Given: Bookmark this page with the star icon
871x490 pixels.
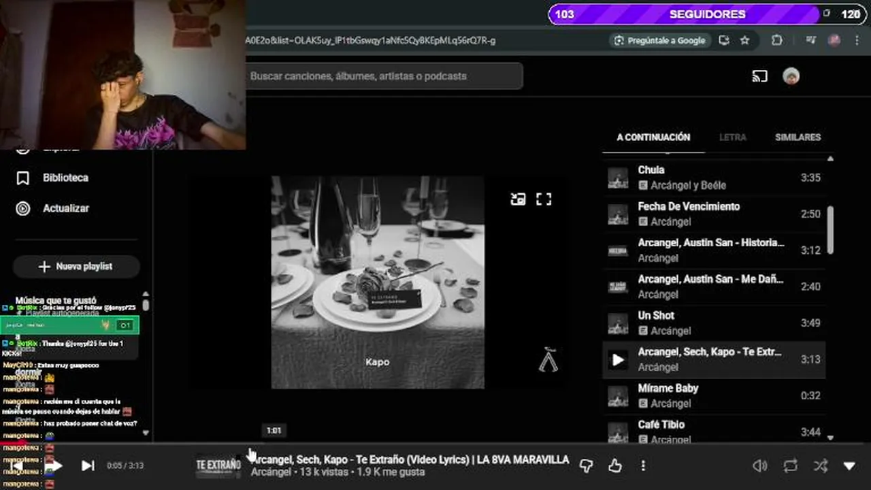Looking at the screenshot, I should [744, 40].
